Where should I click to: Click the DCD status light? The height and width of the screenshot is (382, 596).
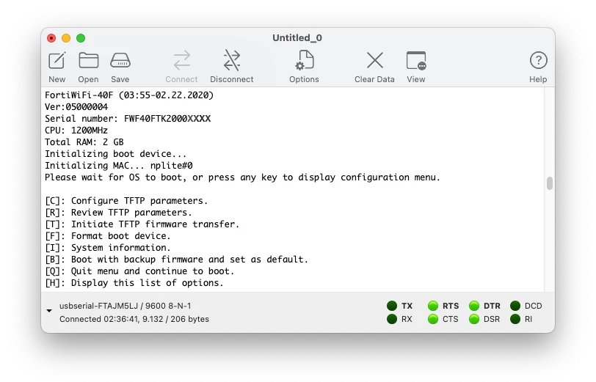pyautogui.click(x=515, y=306)
